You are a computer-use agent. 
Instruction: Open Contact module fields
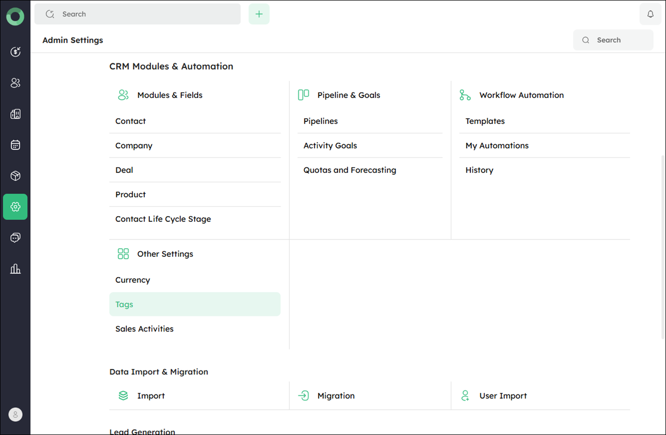131,121
